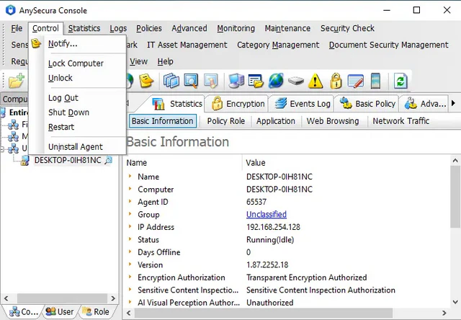Open the IT Asset Management menu
The width and height of the screenshot is (461, 320).
click(187, 45)
